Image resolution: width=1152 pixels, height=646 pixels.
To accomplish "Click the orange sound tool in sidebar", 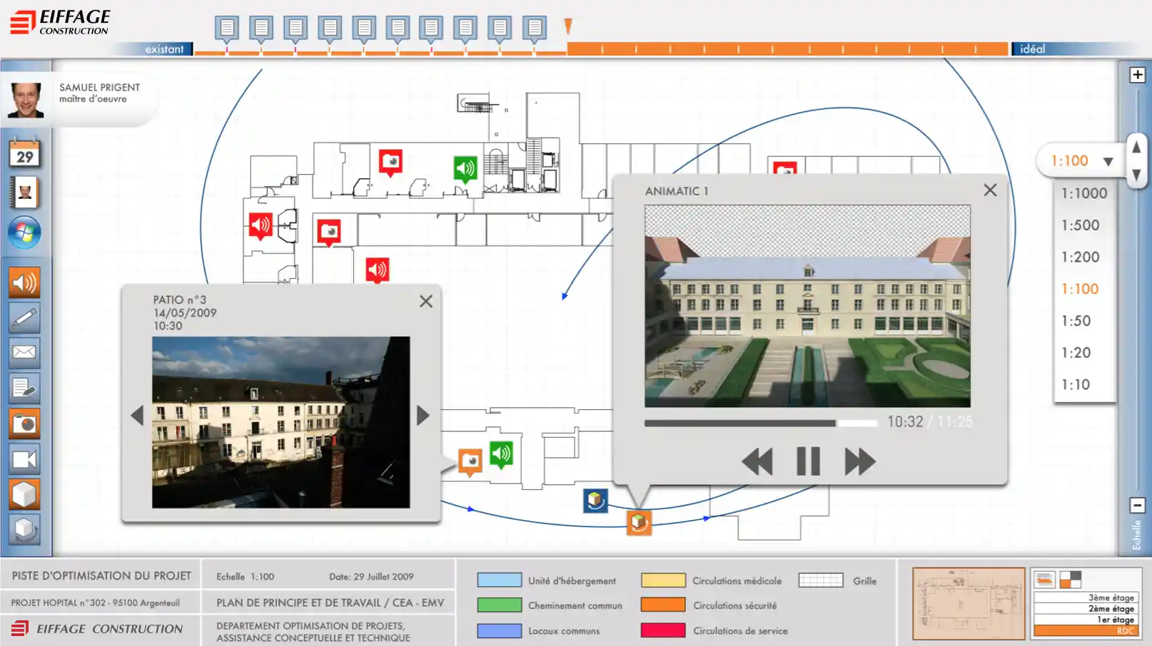I will click(x=24, y=283).
